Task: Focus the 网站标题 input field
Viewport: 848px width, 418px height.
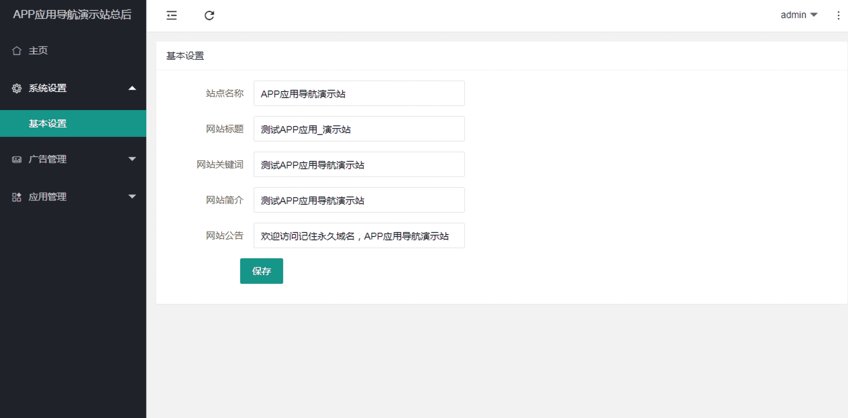Action: point(359,129)
